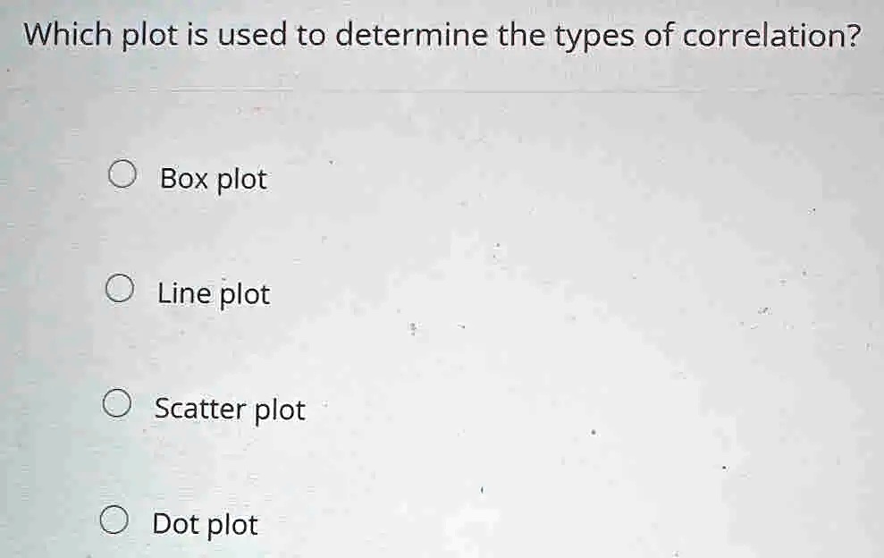Image resolution: width=884 pixels, height=558 pixels.
Task: Click the word 'Box' in first option
Action: click(184, 178)
